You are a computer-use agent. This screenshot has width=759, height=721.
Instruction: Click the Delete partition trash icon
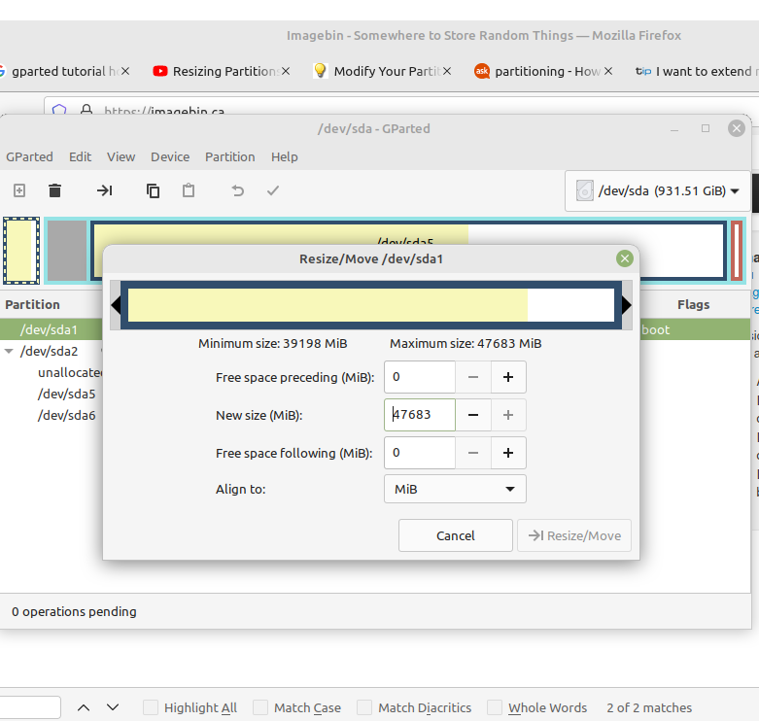55,190
